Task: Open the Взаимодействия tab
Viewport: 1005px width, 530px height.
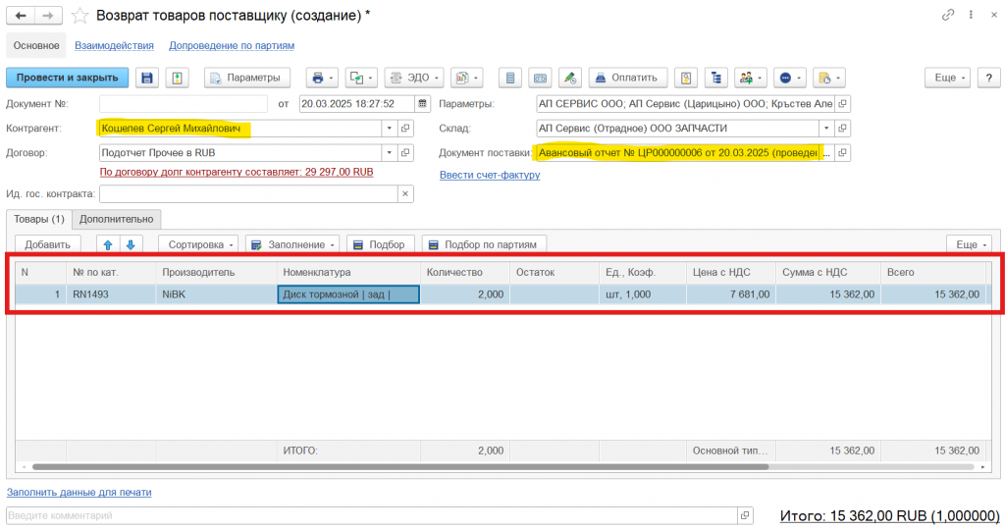Action: 114,45
